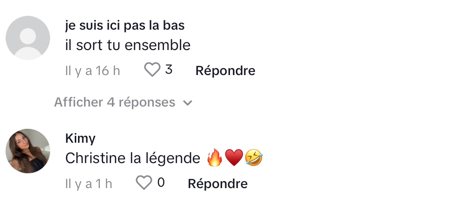Viewport: 457px width, 202px height.
Task: Open the Kimy username link
Action: click(x=80, y=139)
